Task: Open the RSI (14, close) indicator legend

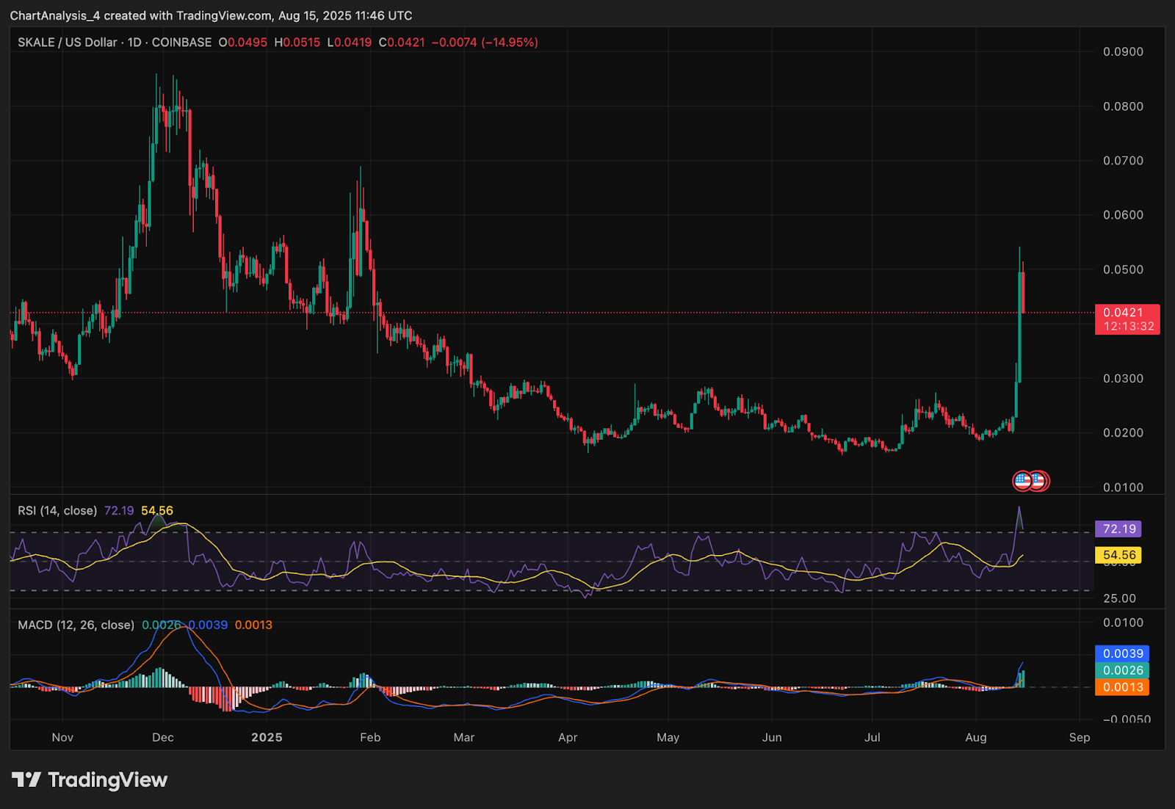Action: [x=57, y=511]
